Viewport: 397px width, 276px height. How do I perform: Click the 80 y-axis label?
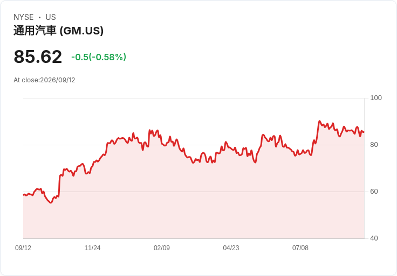374,145
